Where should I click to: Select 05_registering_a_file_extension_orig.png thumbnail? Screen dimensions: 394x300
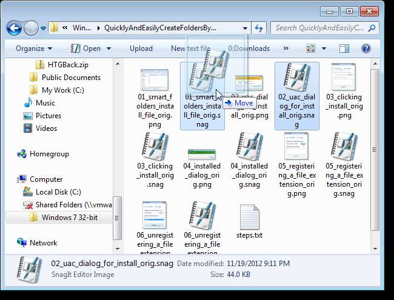(296, 146)
